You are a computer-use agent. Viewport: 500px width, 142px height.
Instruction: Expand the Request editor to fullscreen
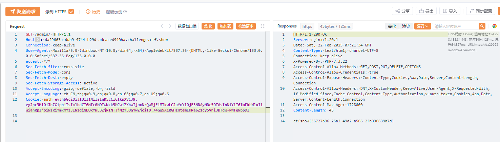pyautogui.click(x=263, y=26)
